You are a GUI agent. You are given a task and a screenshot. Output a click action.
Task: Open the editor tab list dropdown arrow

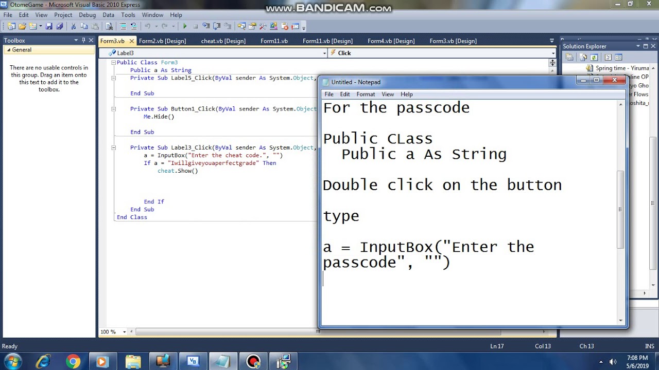point(552,41)
